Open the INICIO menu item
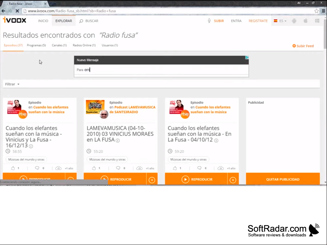 click(43, 21)
